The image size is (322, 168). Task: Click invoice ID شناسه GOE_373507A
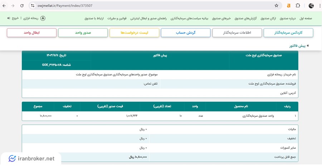[x=56, y=65]
